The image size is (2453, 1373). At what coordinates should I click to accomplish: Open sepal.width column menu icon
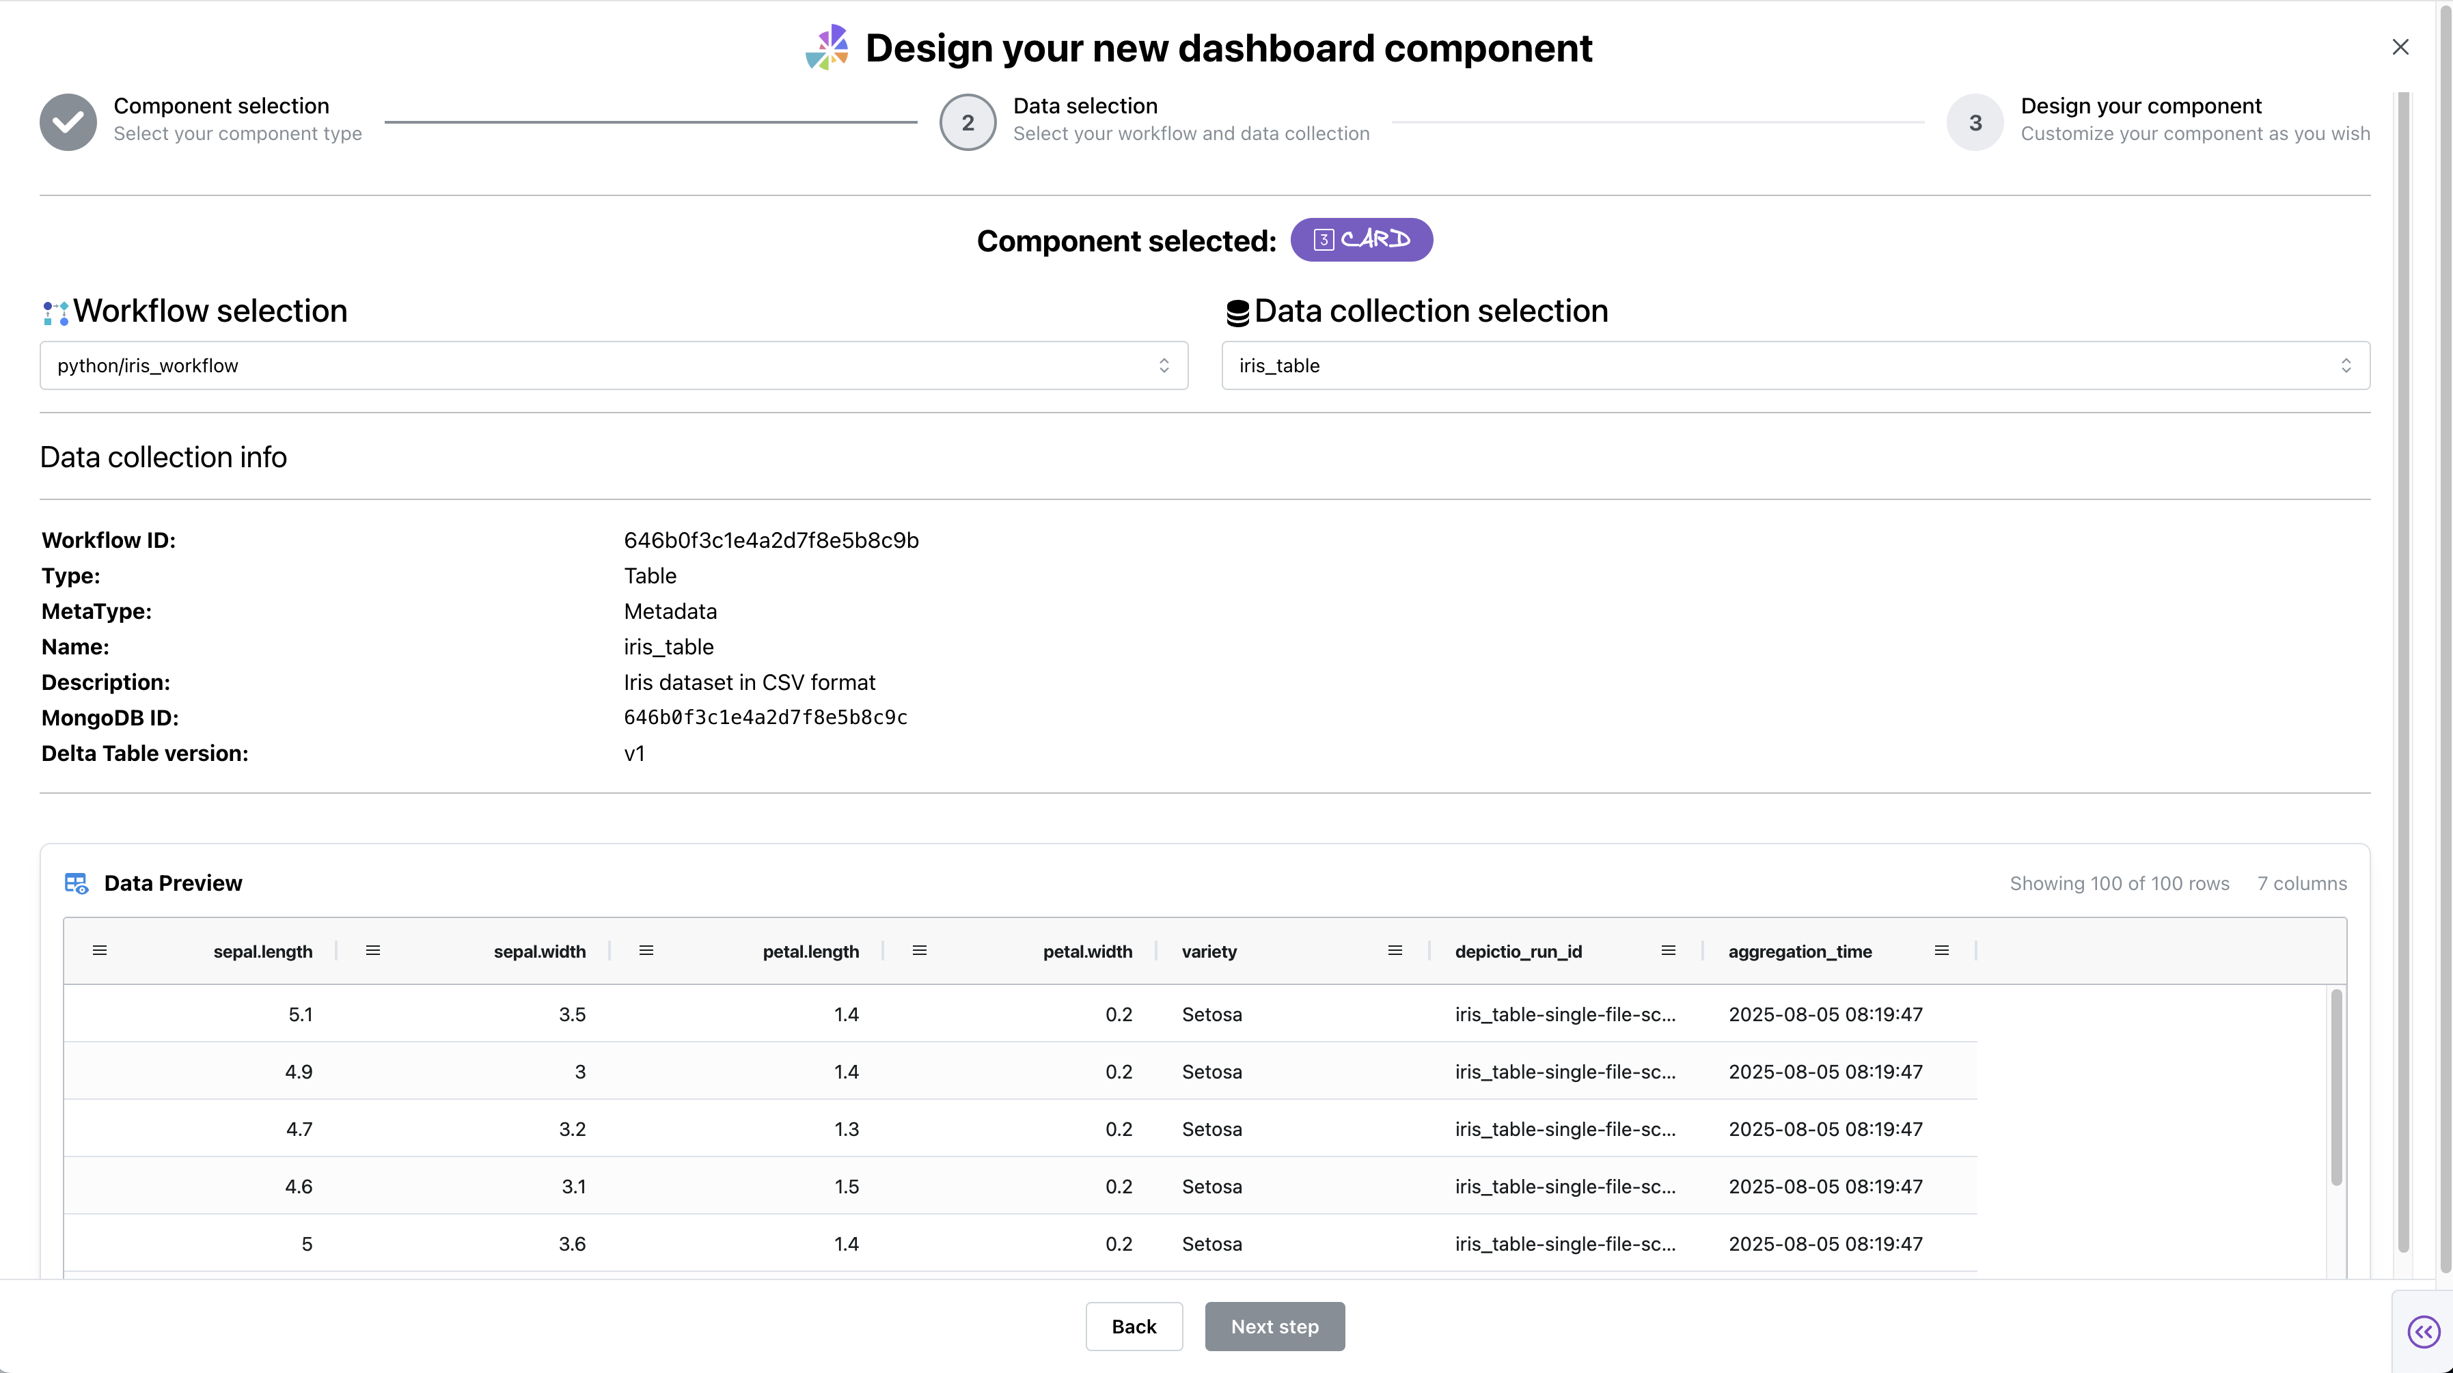[373, 950]
